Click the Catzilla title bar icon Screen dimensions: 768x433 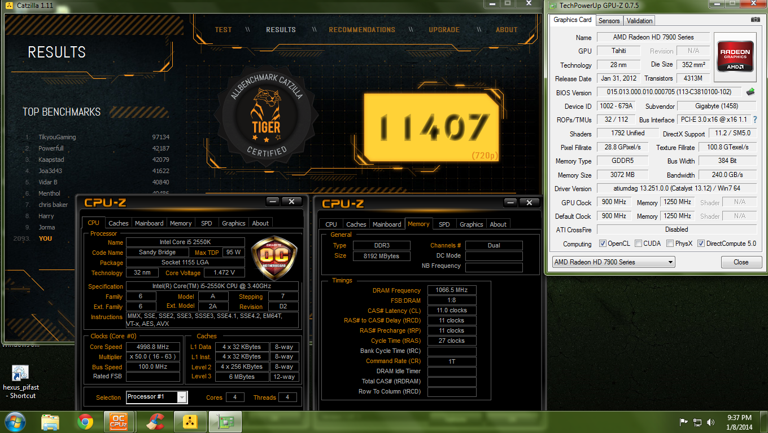tap(8, 5)
